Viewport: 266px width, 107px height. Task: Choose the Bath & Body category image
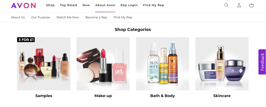pos(163,64)
